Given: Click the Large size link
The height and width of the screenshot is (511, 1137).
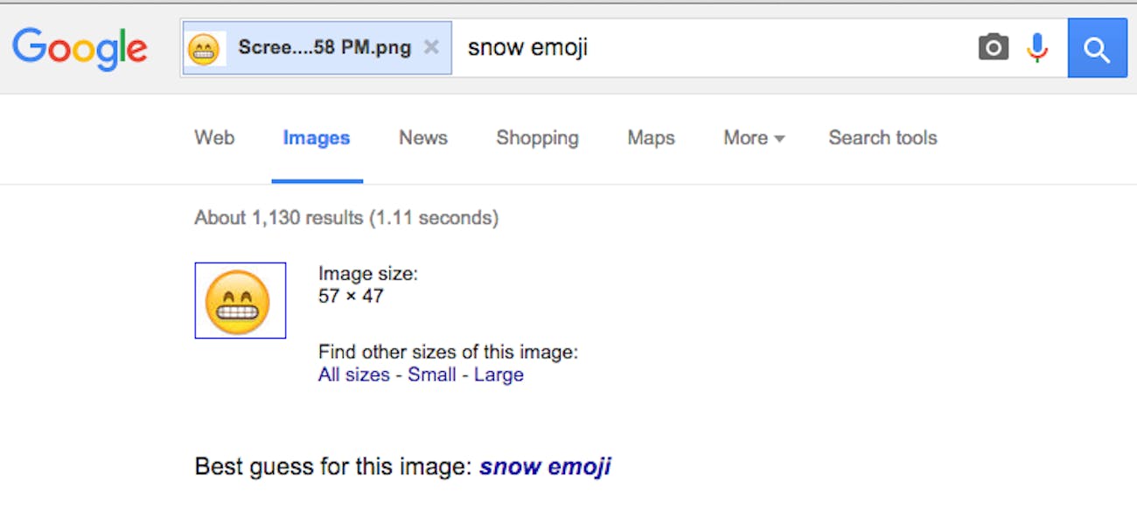Looking at the screenshot, I should (x=499, y=374).
